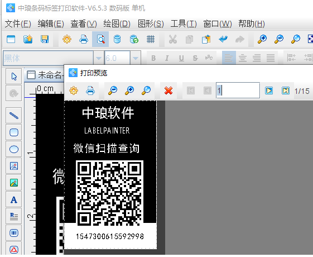This screenshot has height=257, width=313.
Task: Go to next page in preview
Action: (269, 91)
